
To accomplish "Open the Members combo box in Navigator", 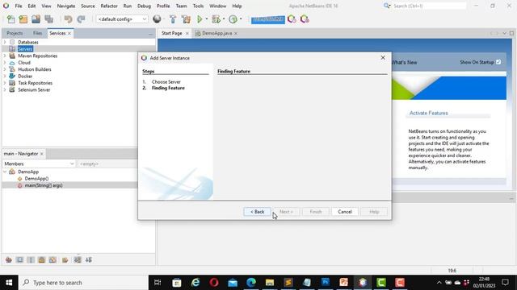I will click(x=39, y=164).
